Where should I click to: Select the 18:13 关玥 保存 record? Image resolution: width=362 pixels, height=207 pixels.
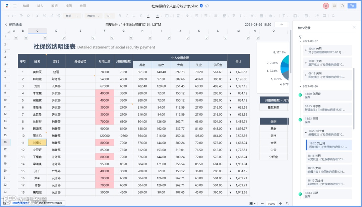tap(328, 195)
